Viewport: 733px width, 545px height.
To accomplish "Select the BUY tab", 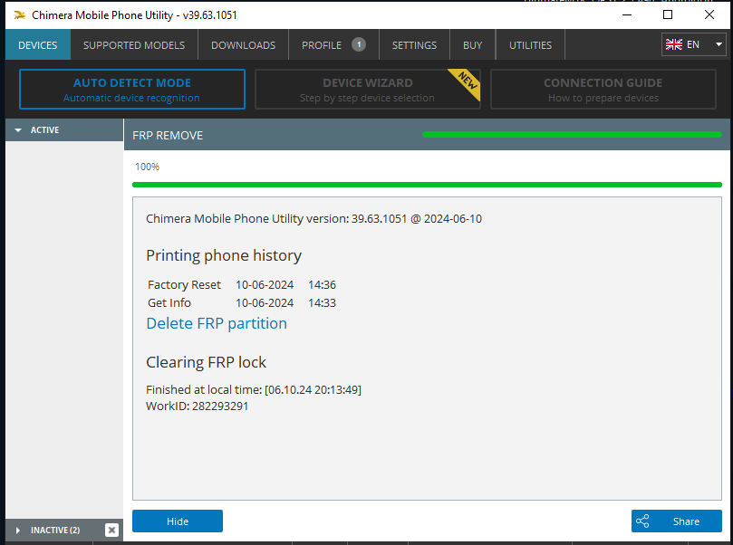I will click(x=472, y=45).
